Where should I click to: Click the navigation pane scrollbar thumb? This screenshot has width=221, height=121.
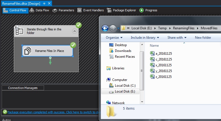pyautogui.click(x=142, y=71)
